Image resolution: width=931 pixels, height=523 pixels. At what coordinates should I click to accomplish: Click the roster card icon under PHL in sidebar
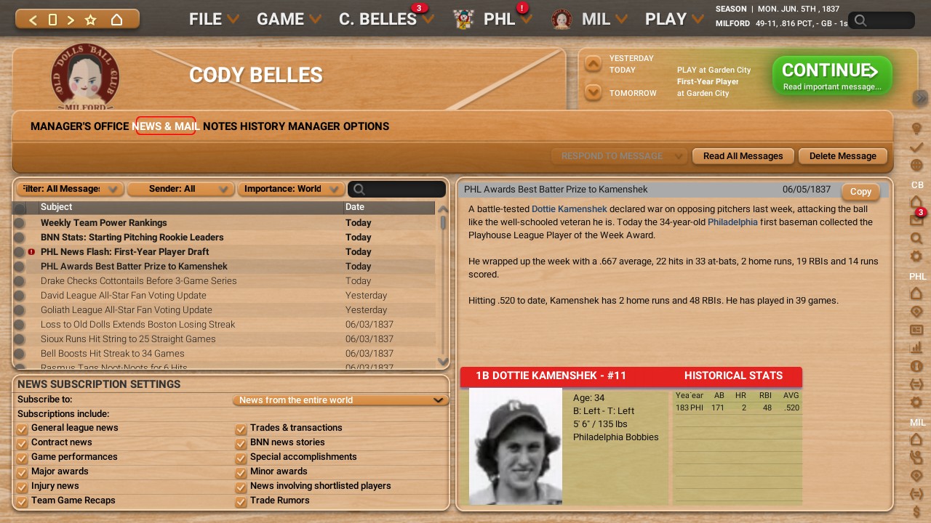click(916, 330)
